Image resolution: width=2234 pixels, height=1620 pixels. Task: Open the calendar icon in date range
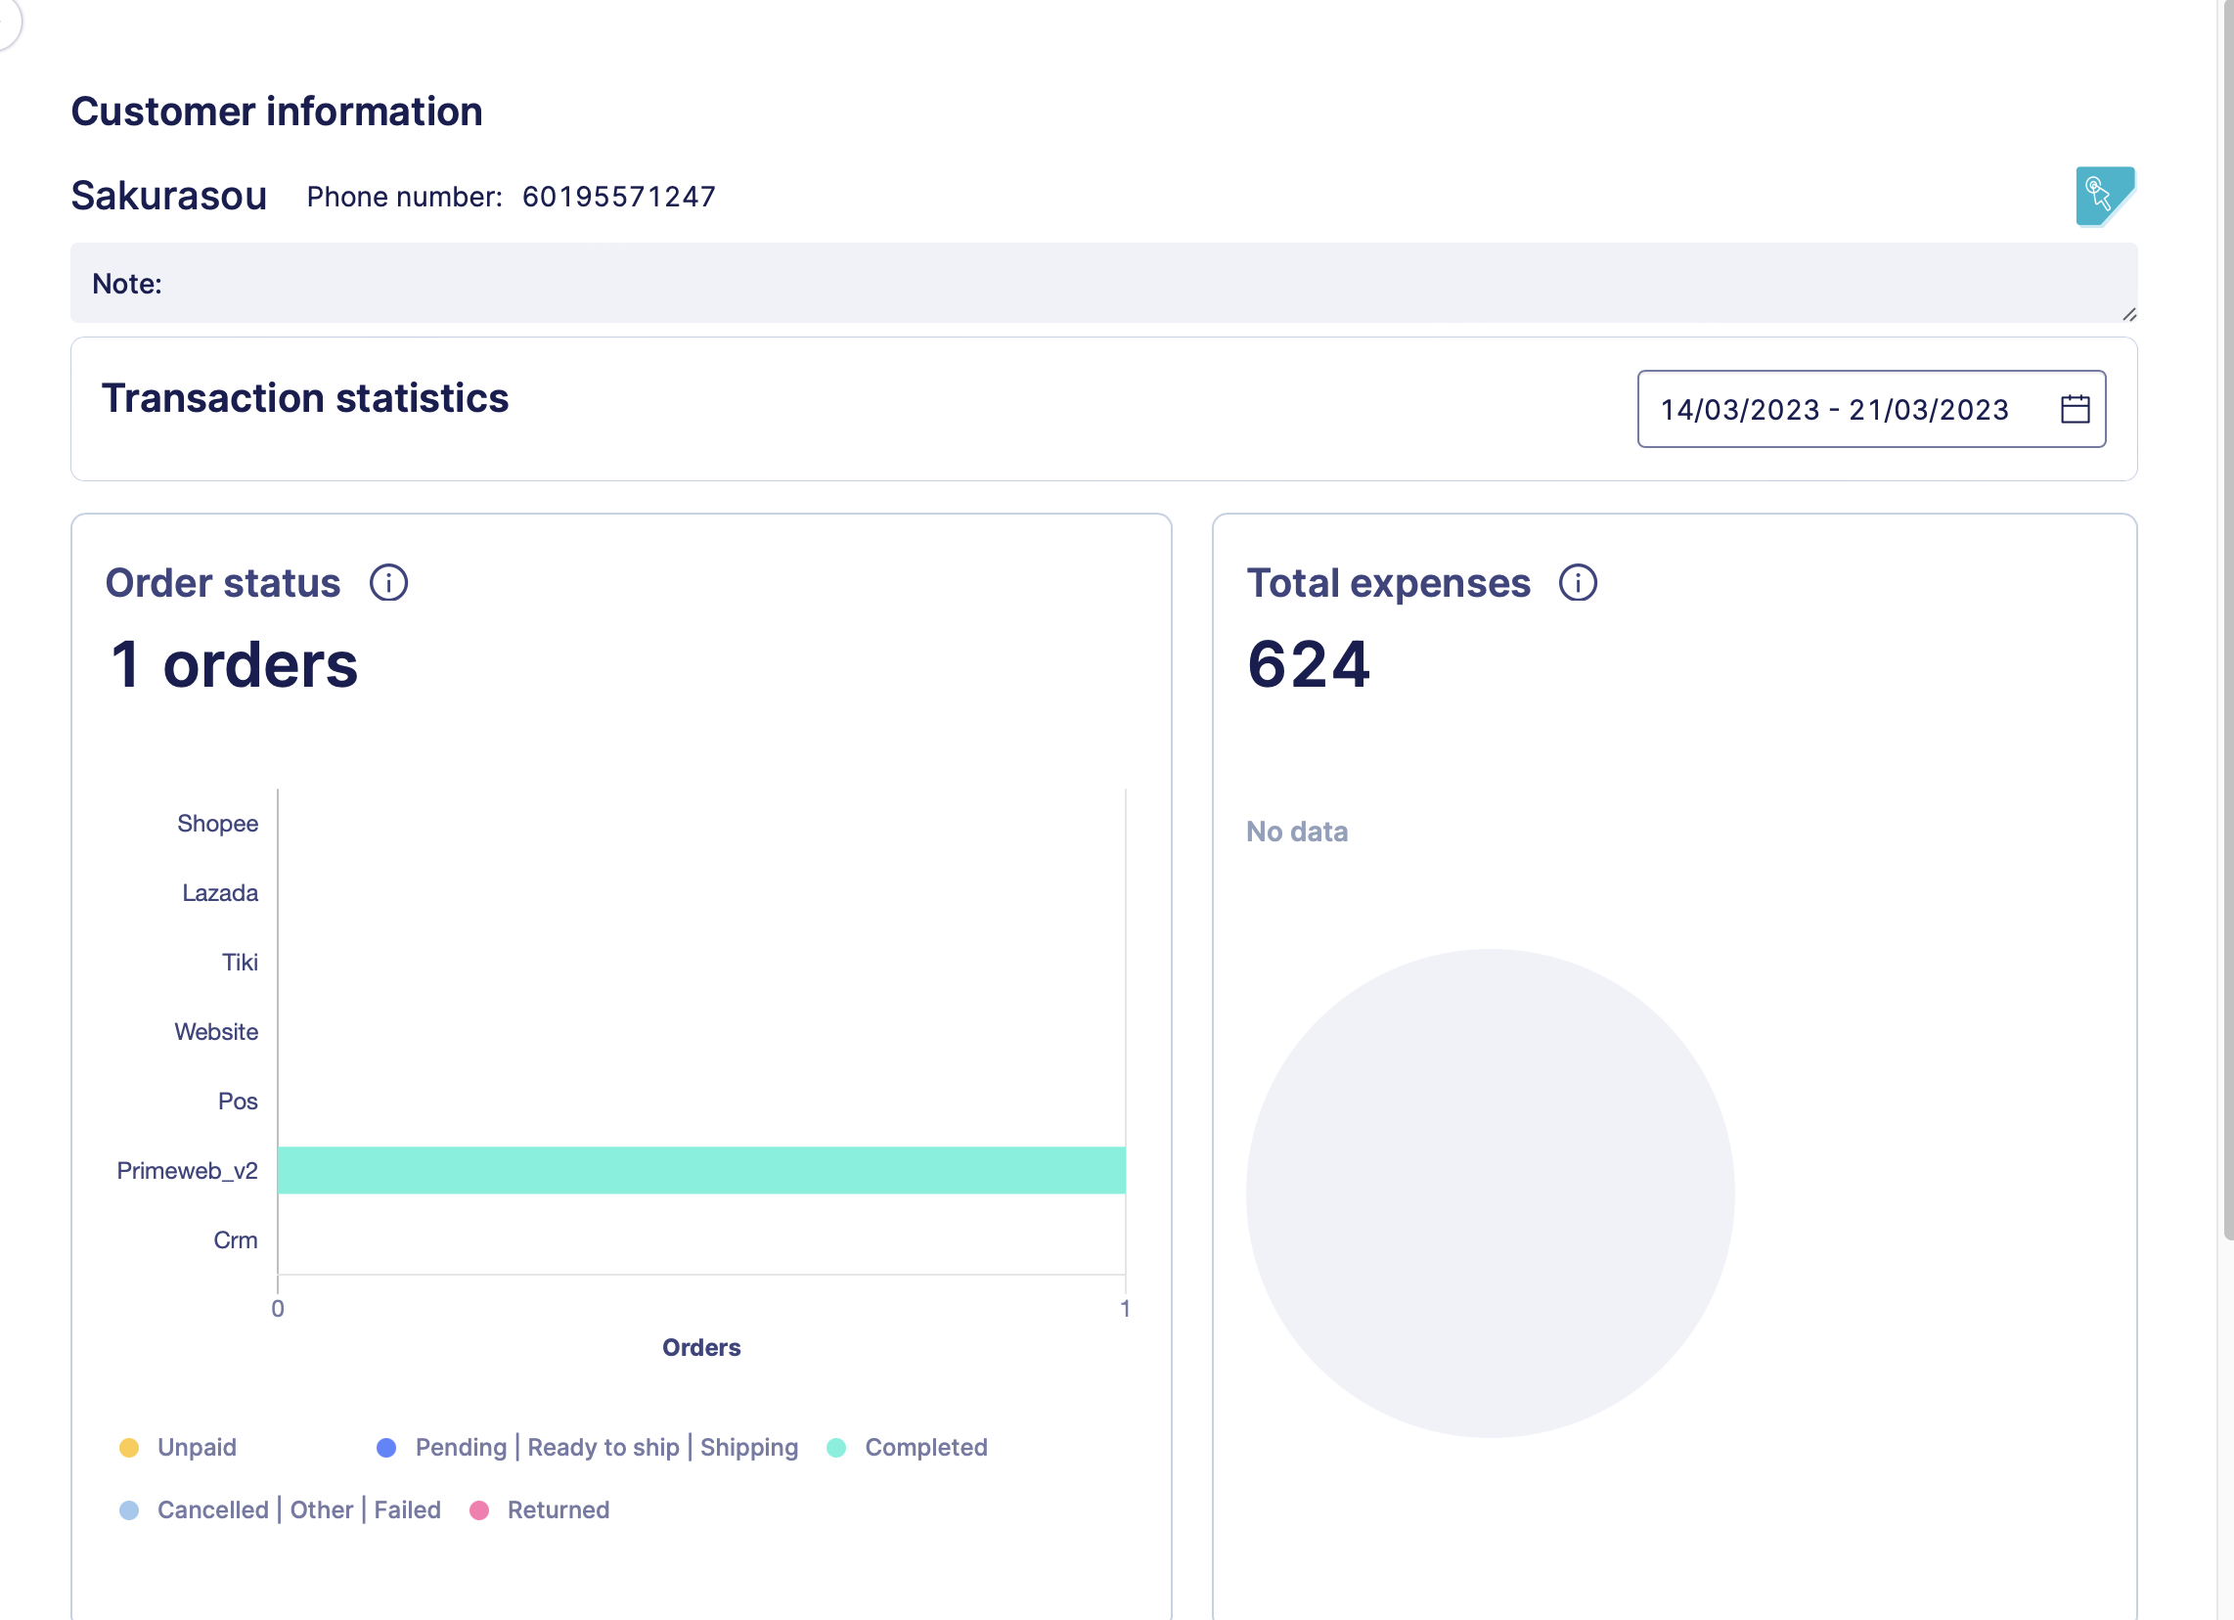click(2075, 409)
